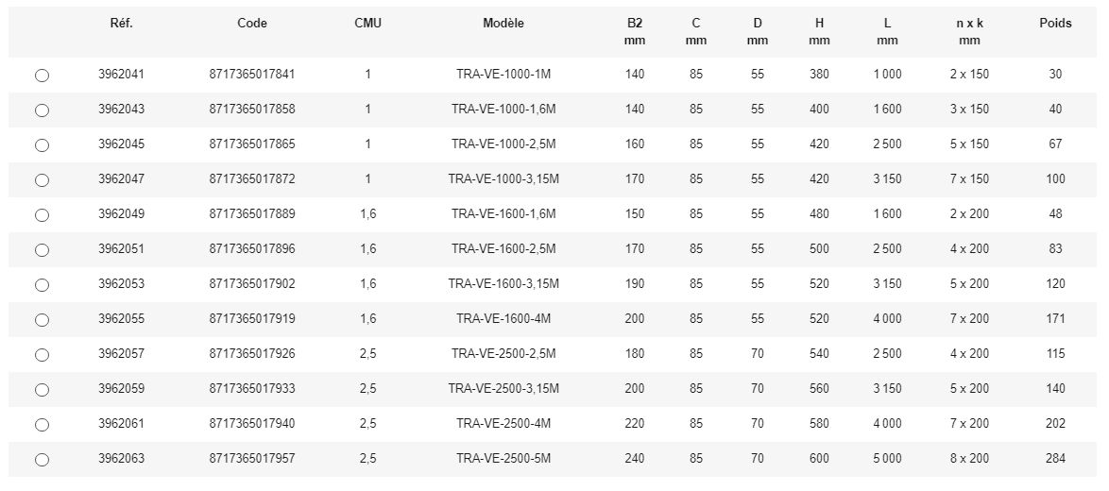Select radio button for reference 3962055
Image resolution: width=1109 pixels, height=491 pixels.
click(x=42, y=320)
